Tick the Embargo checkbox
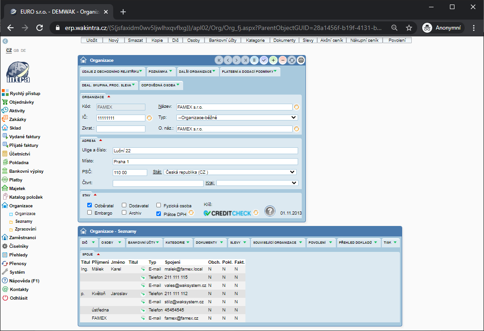484x331 pixels. click(x=90, y=212)
